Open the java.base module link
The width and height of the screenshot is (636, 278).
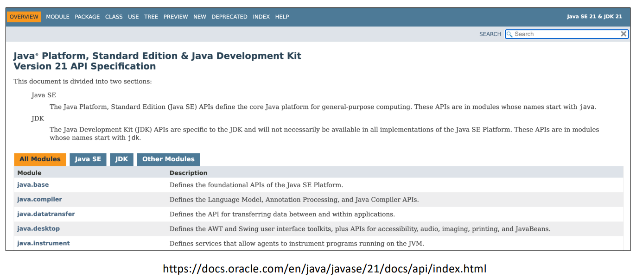click(x=33, y=185)
